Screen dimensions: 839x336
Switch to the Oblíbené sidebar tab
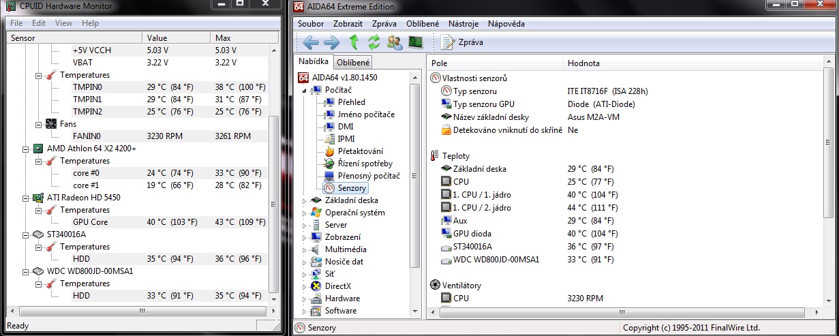[354, 63]
